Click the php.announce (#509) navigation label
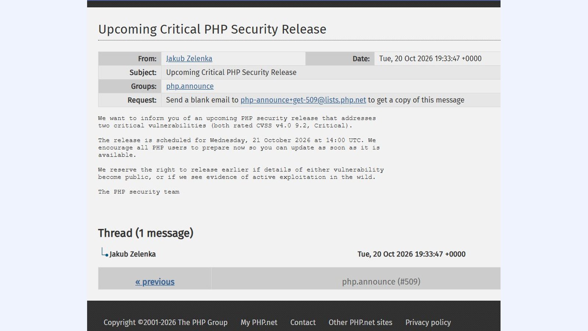 (381, 282)
